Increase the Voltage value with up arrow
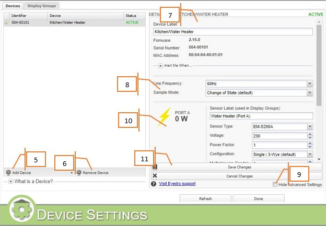 click(x=310, y=134)
